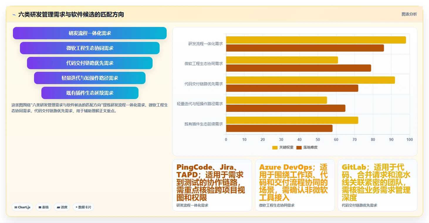Click the yellow bar for 既有插件生态延续需求
The width and height of the screenshot is (429, 223).
(x=292, y=120)
